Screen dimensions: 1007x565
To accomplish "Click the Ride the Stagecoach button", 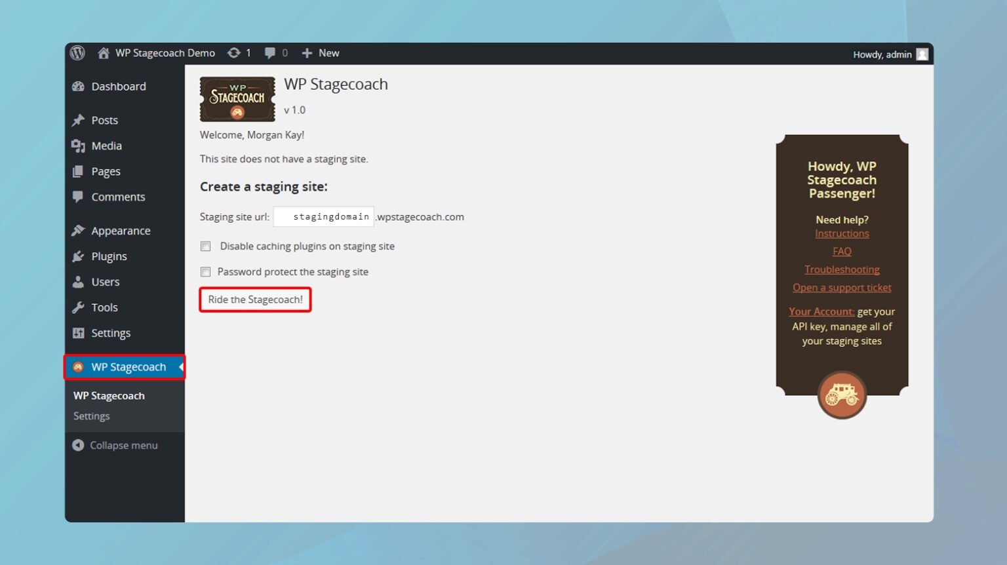I will [x=255, y=300].
